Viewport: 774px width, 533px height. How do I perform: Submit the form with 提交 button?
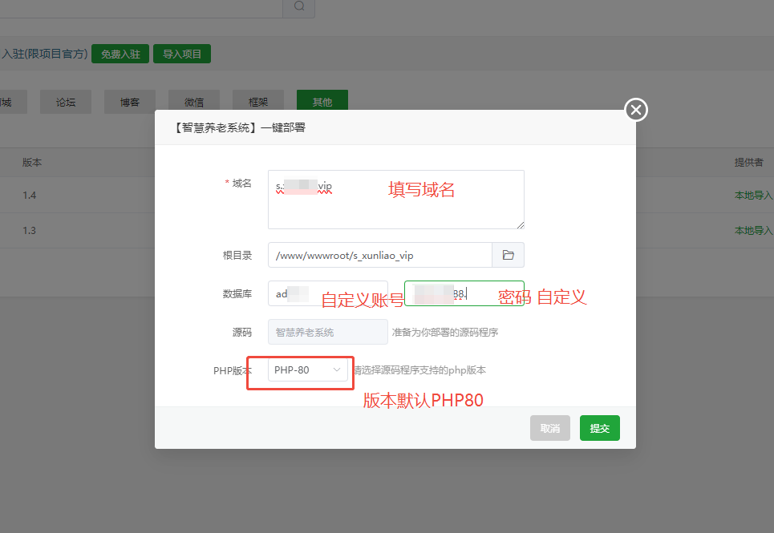pos(599,428)
